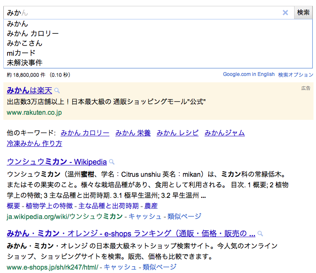Image resolution: width=316 pixels, height=273 pixels.
Task: Click the 広告 ad label
Action: (306, 88)
